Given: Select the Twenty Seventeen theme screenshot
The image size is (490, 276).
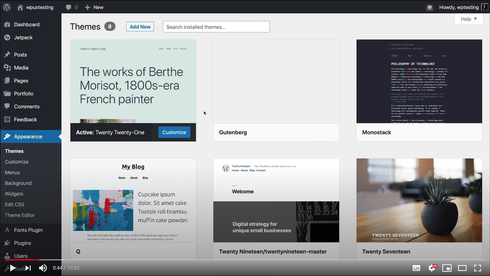Looking at the screenshot, I should (419, 200).
